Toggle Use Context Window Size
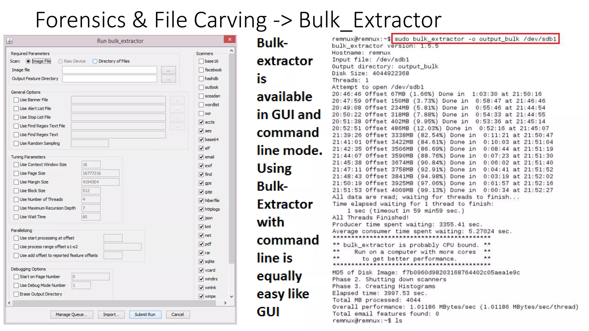The height and width of the screenshot is (331, 589). coord(16,165)
